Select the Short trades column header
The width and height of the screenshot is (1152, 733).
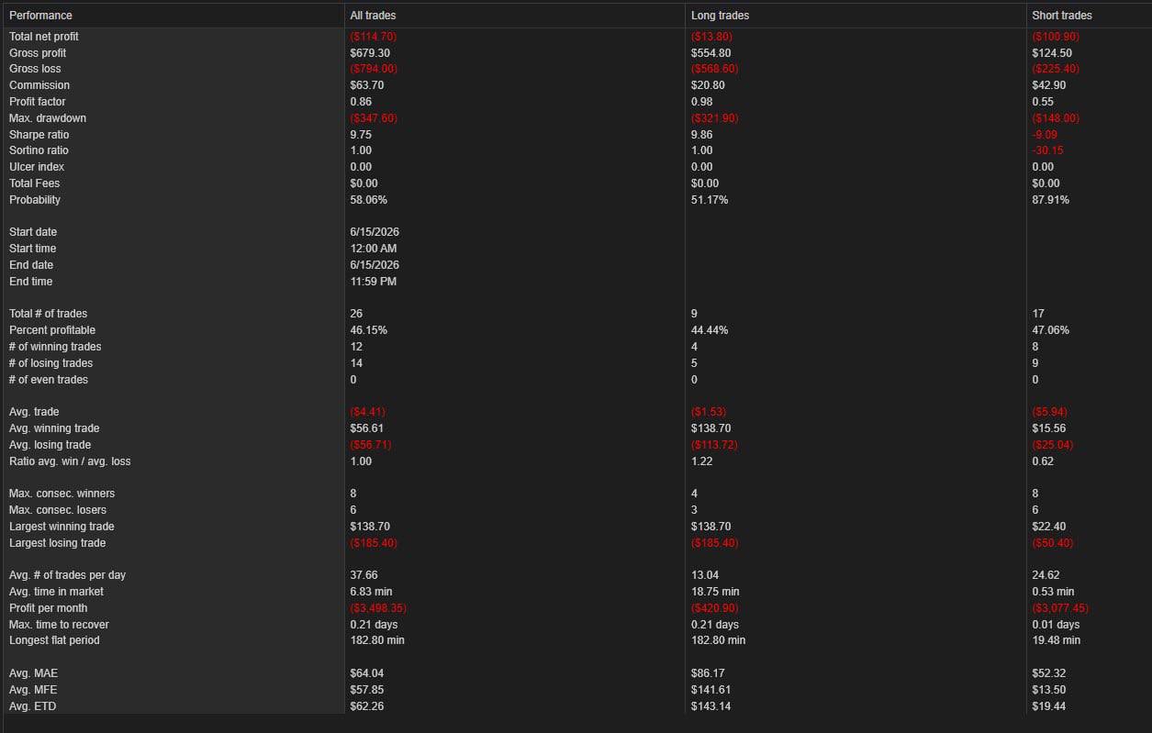pyautogui.click(x=1062, y=16)
